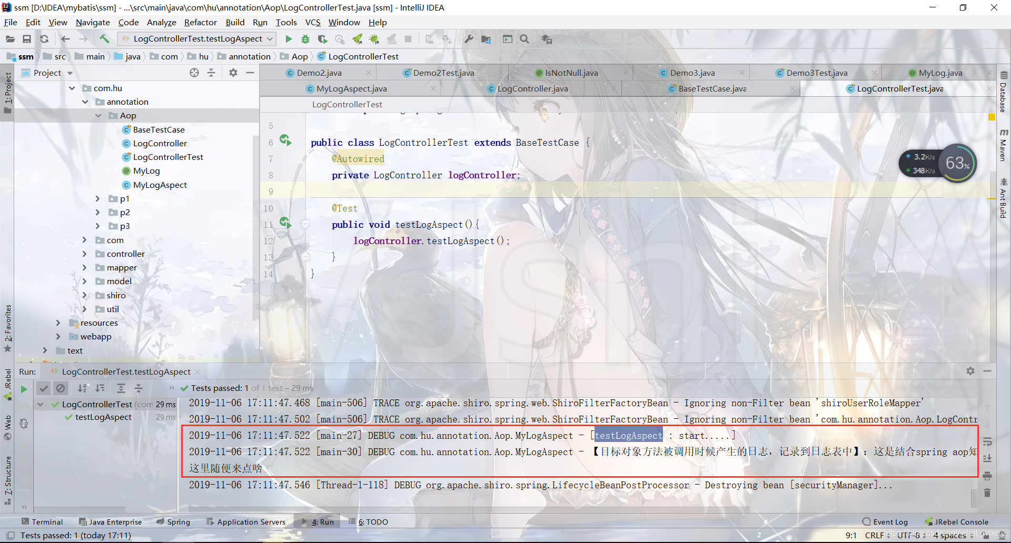The width and height of the screenshot is (1011, 543).
Task: Open Event Log panel
Action: [x=885, y=522]
